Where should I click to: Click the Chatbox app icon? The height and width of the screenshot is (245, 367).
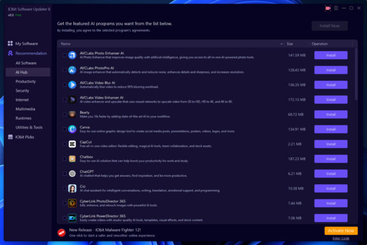(x=72, y=159)
